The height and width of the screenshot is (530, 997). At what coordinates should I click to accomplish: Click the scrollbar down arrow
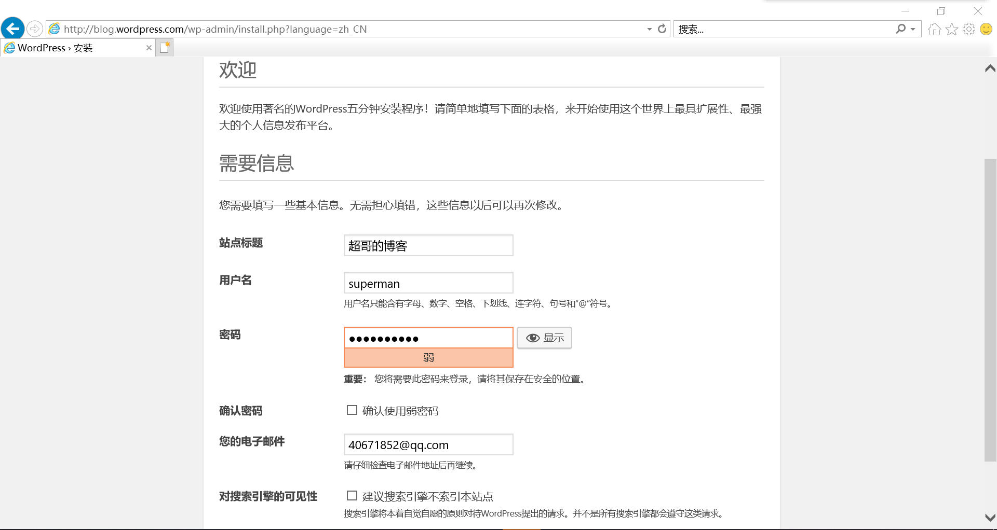click(x=990, y=517)
